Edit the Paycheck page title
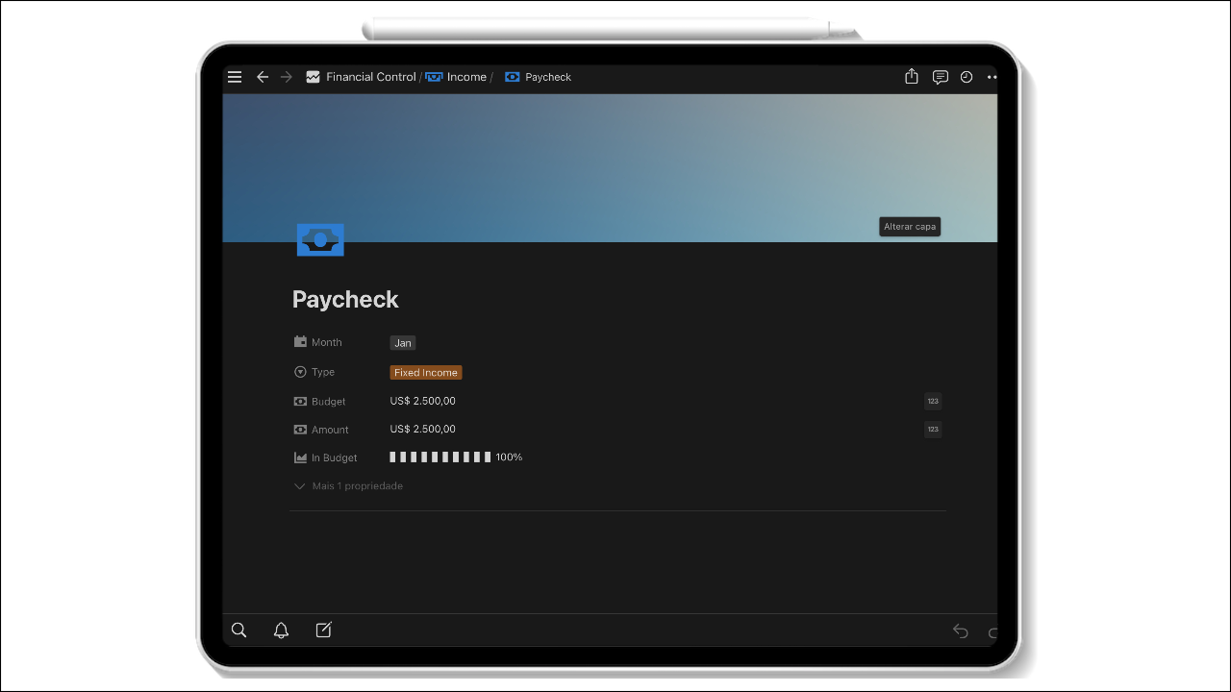This screenshot has width=1231, height=692. [345, 300]
